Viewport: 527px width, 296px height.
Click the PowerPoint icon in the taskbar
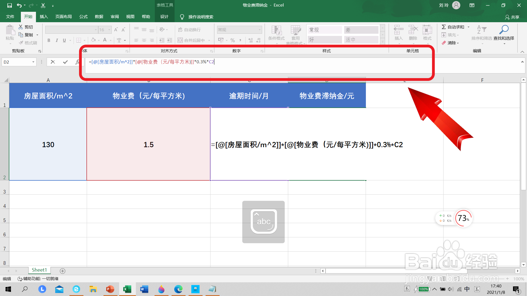pos(110,289)
